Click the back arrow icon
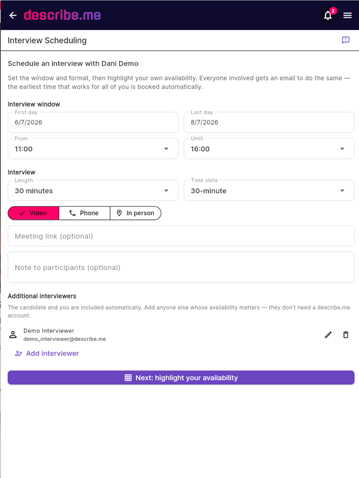 (13, 16)
